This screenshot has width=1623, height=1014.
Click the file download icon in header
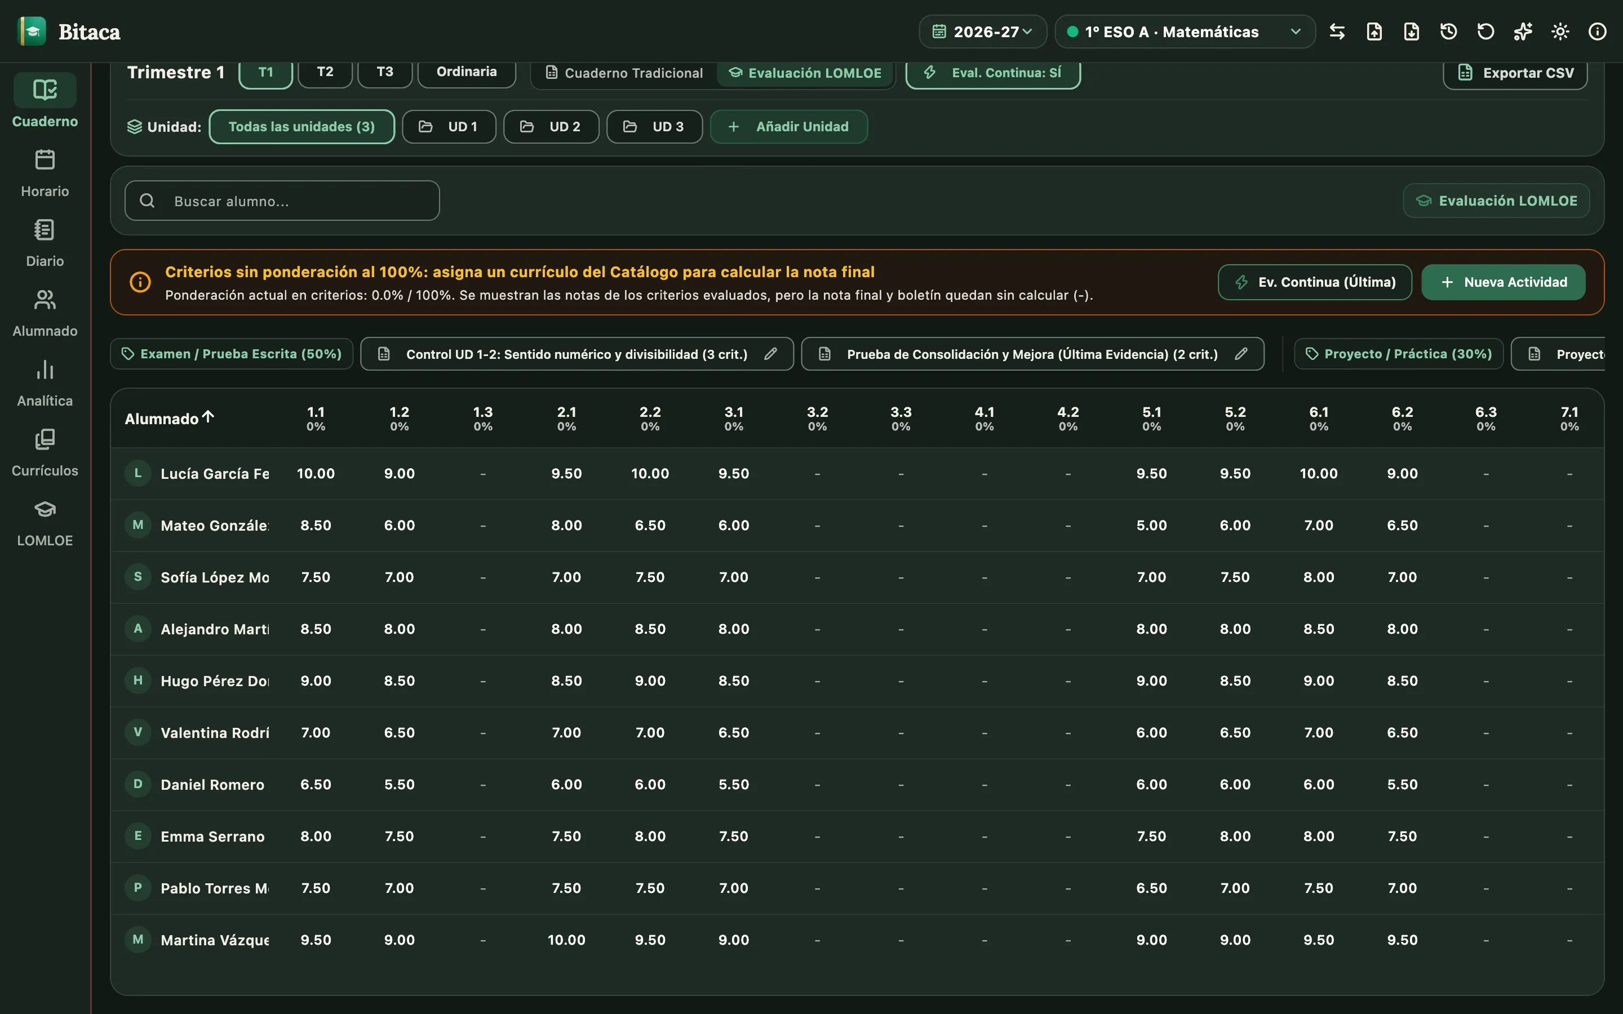(x=1411, y=32)
